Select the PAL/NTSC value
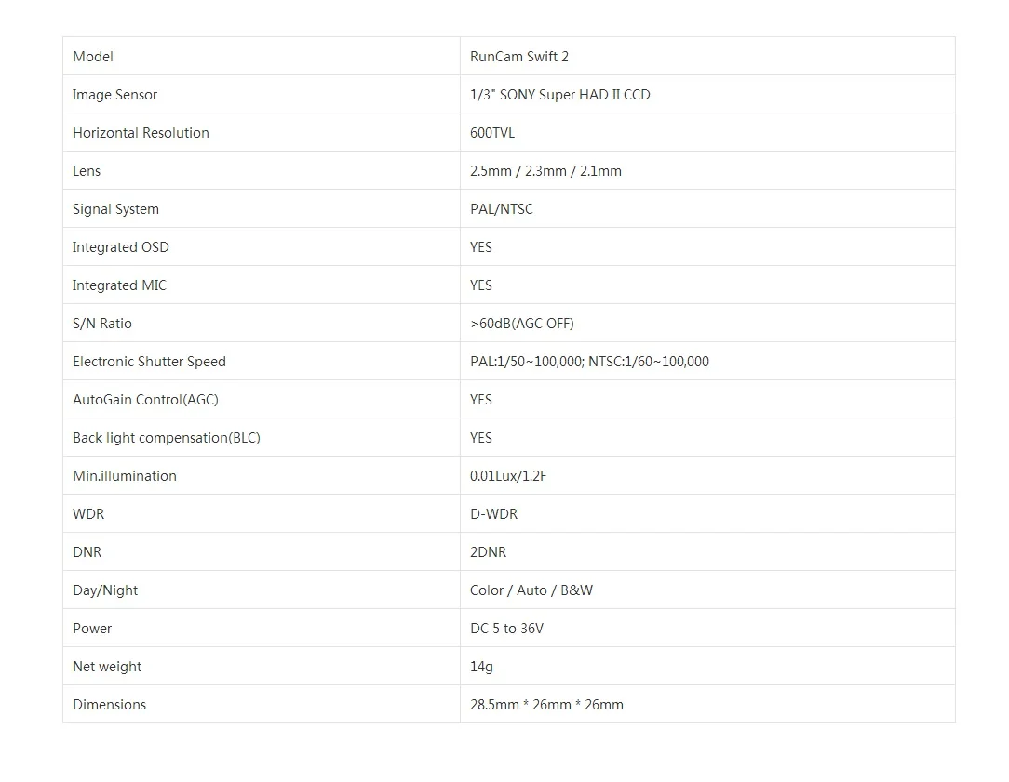This screenshot has width=1009, height=782. pos(502,209)
